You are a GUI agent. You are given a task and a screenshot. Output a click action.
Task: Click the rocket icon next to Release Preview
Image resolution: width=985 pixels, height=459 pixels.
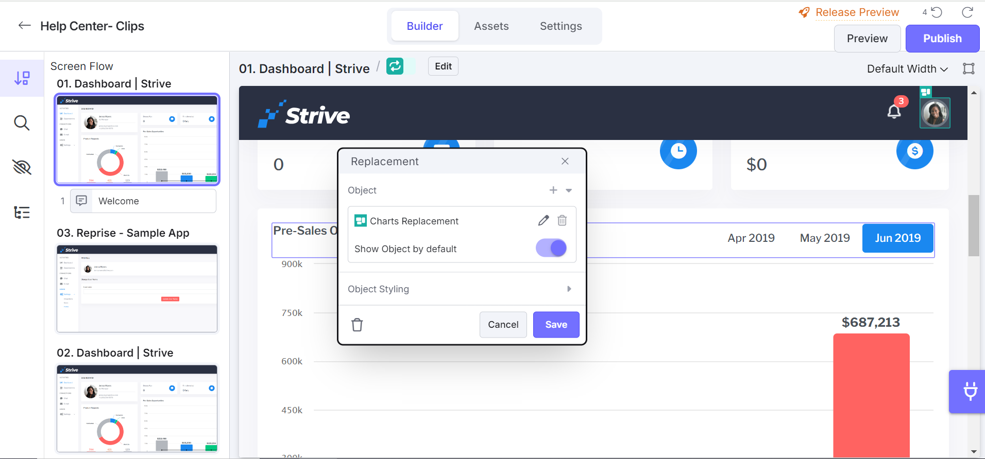[x=804, y=12]
